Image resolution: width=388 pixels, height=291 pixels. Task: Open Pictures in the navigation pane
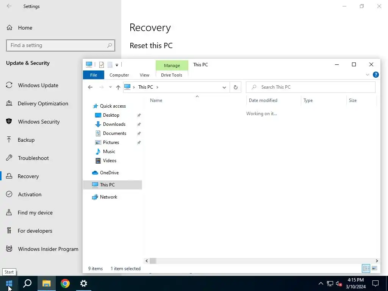tap(111, 142)
